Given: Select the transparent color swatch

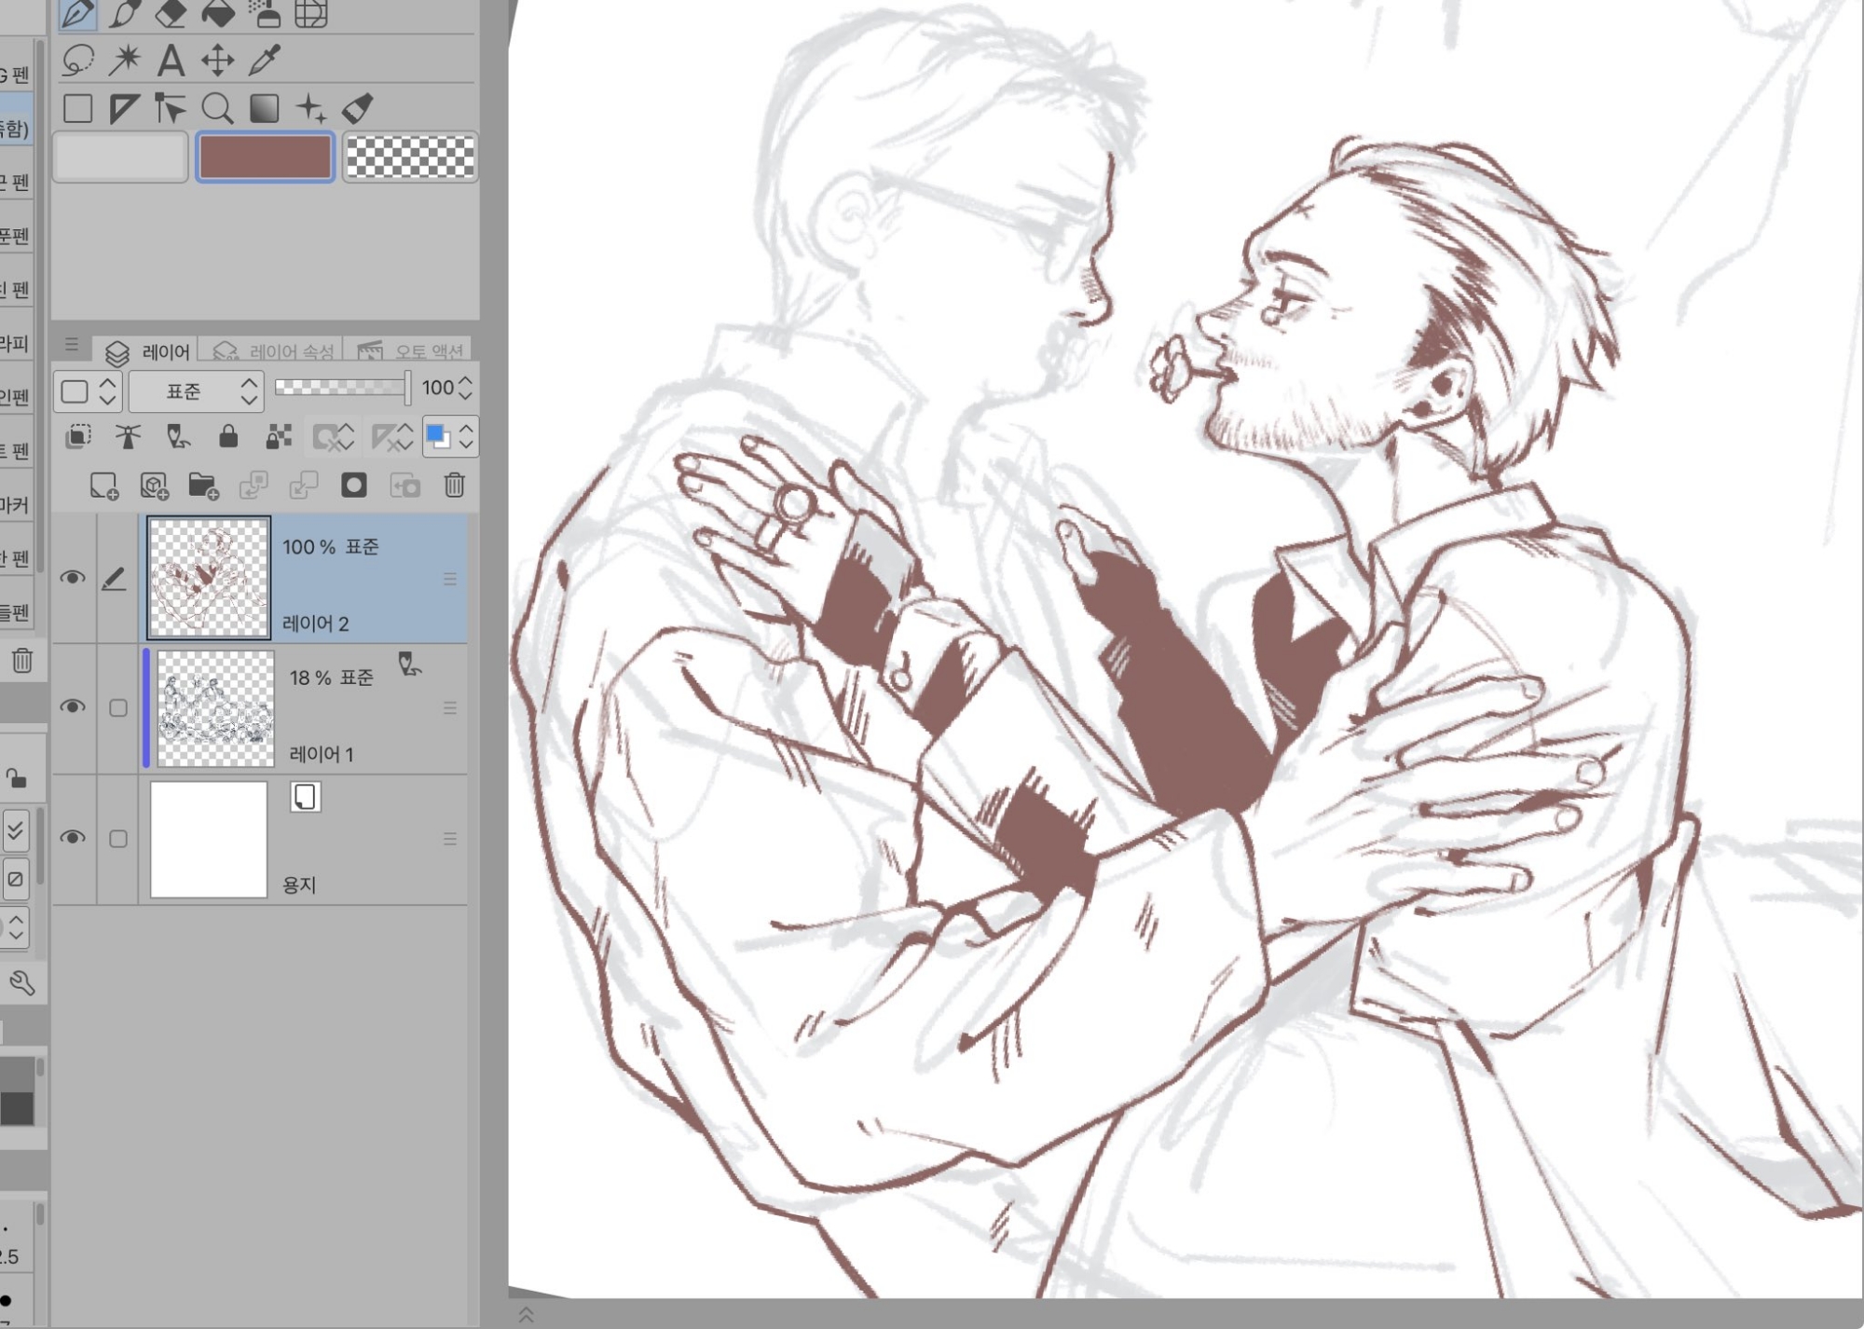Looking at the screenshot, I should point(410,157).
